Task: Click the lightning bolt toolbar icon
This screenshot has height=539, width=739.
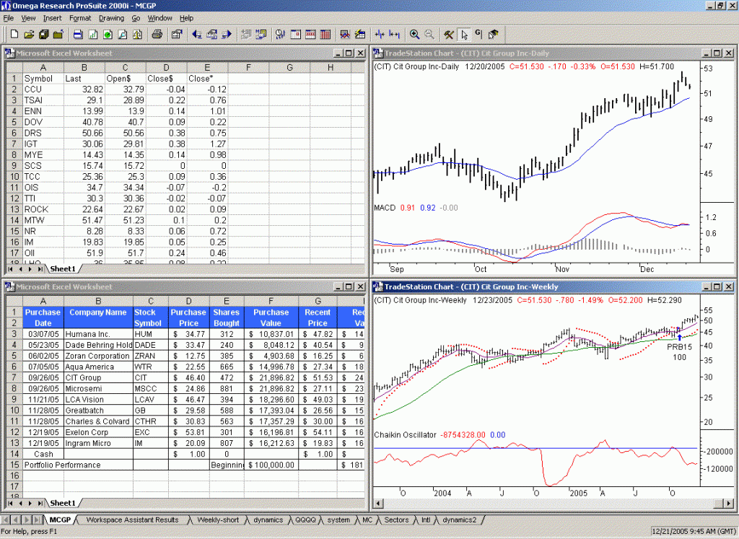Action: (x=360, y=35)
